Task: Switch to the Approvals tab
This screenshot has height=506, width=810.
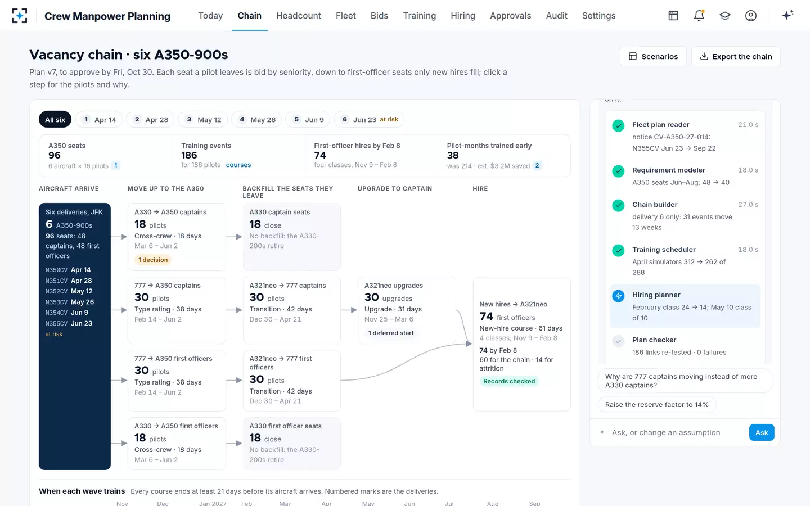Action: coord(510,16)
